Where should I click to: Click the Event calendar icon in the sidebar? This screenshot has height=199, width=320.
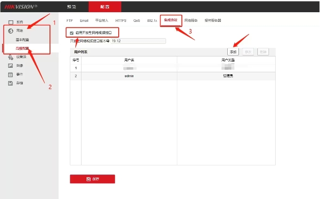(x=10, y=74)
